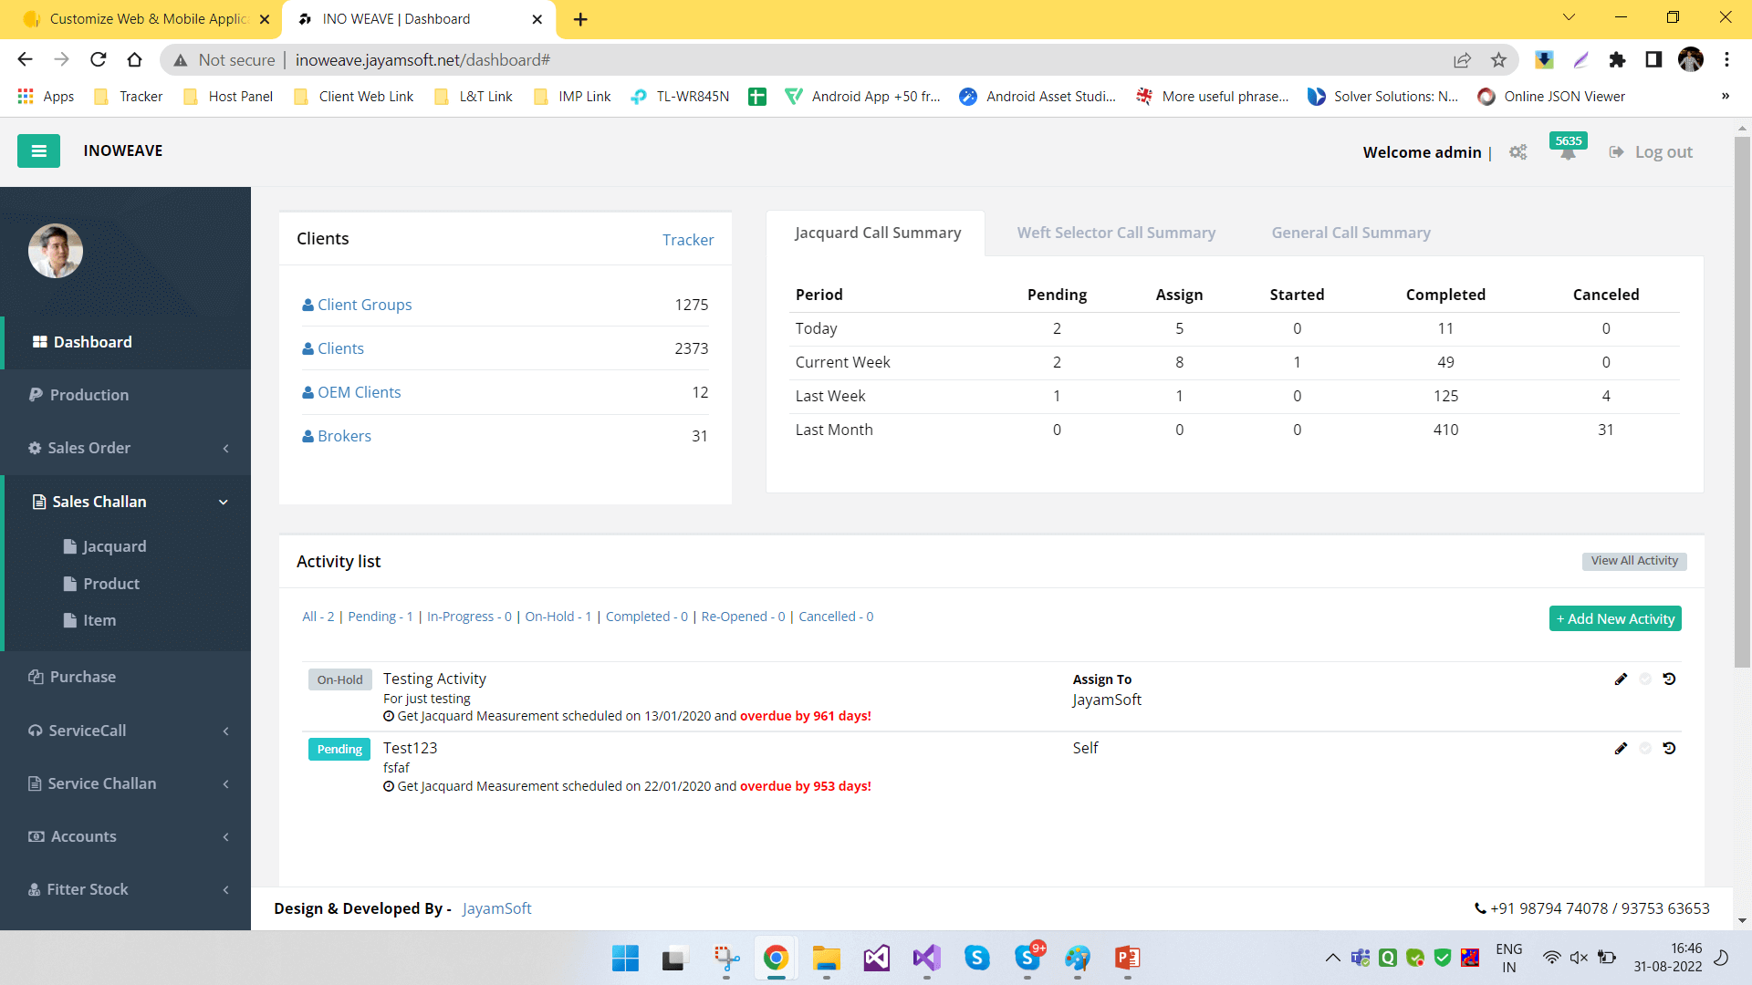Filter activities by All - 2
Image resolution: width=1752 pixels, height=985 pixels.
[318, 617]
